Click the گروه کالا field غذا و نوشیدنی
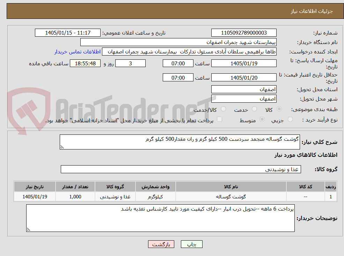Screen dimensions: 344x256 tap(181, 169)
